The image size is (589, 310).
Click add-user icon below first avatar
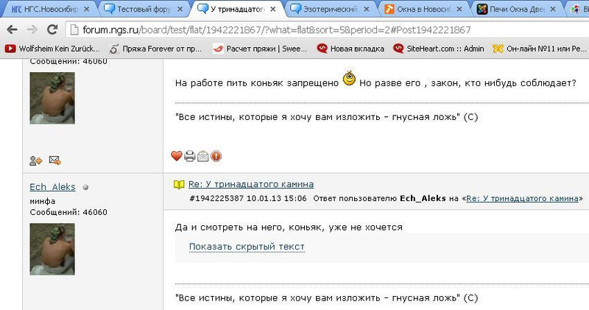(x=35, y=161)
